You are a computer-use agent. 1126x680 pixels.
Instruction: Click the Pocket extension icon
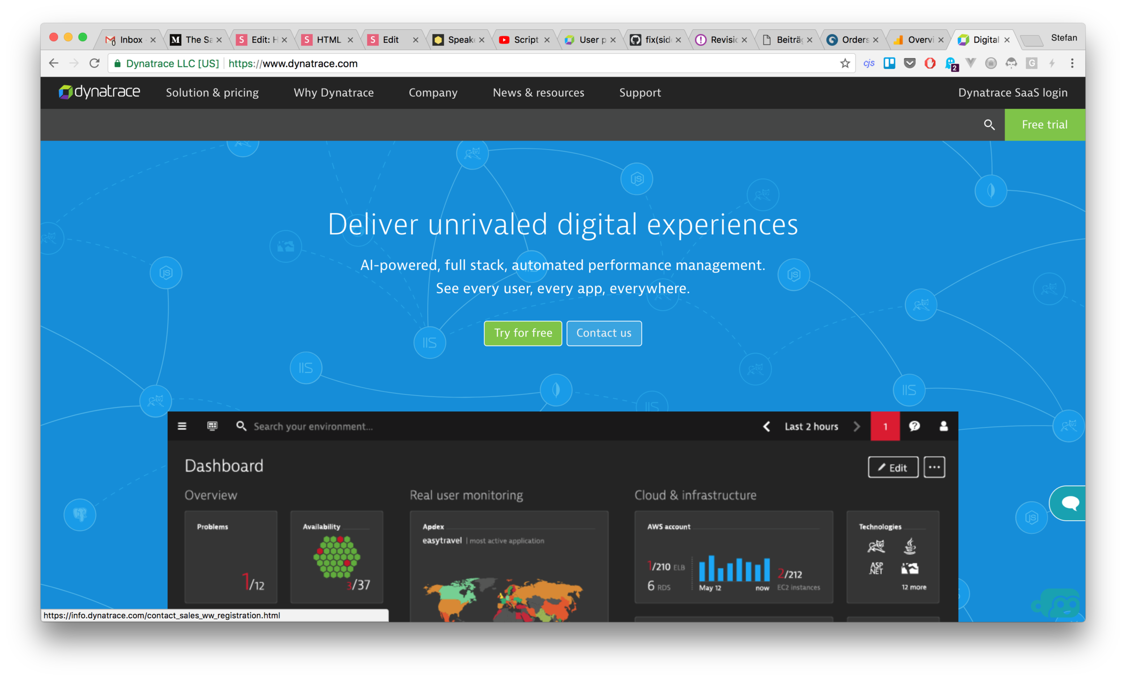[909, 63]
